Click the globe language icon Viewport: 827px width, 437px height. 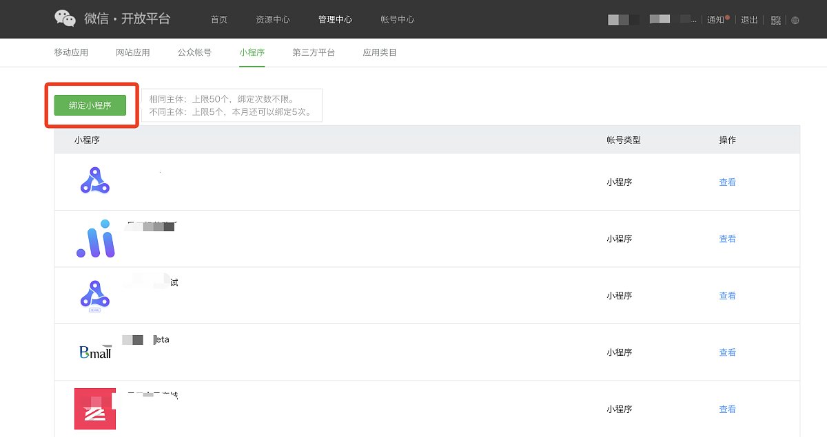pos(795,20)
